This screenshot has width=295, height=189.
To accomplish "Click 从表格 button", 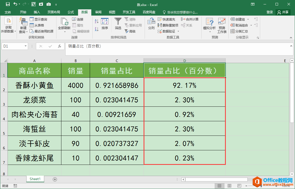I will coord(37,25).
